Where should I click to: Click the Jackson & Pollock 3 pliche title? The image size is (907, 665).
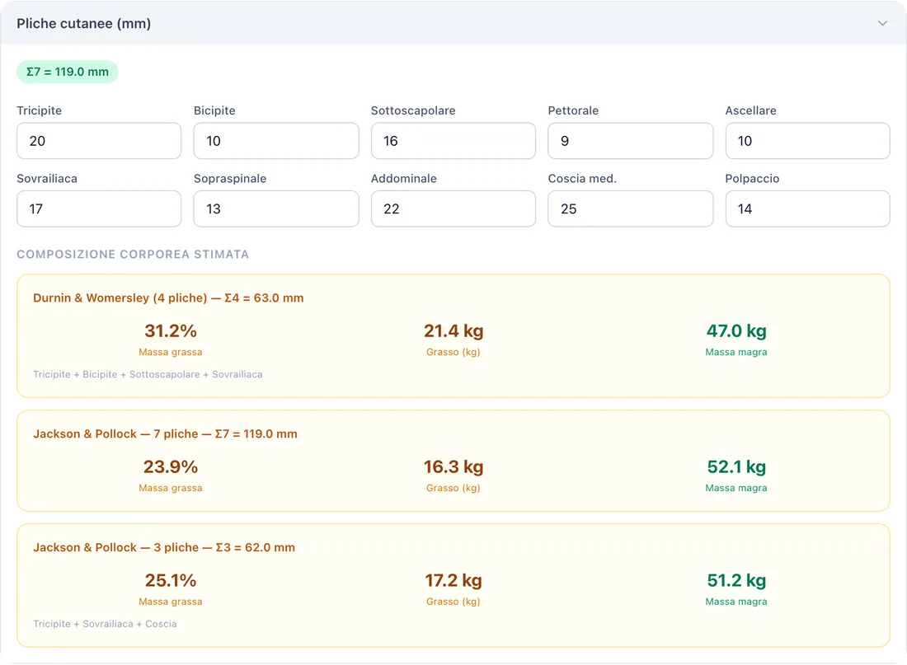coord(164,547)
